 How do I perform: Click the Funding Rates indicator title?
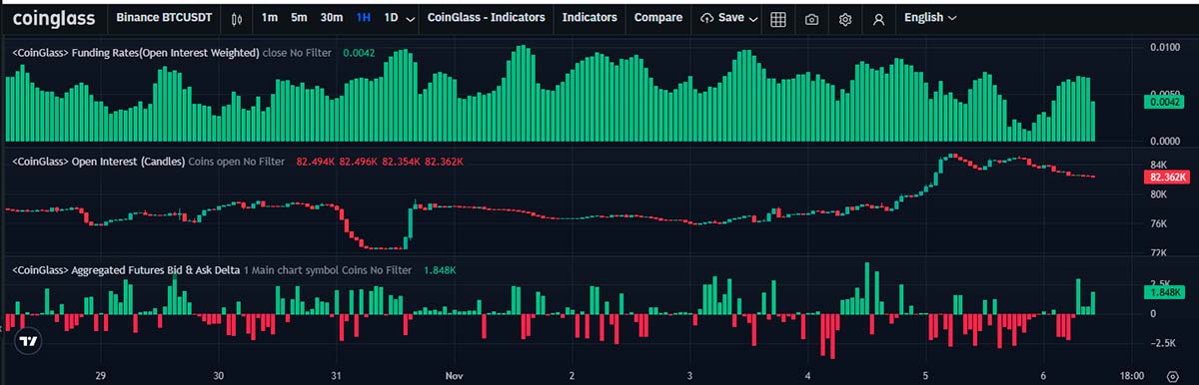pos(135,53)
